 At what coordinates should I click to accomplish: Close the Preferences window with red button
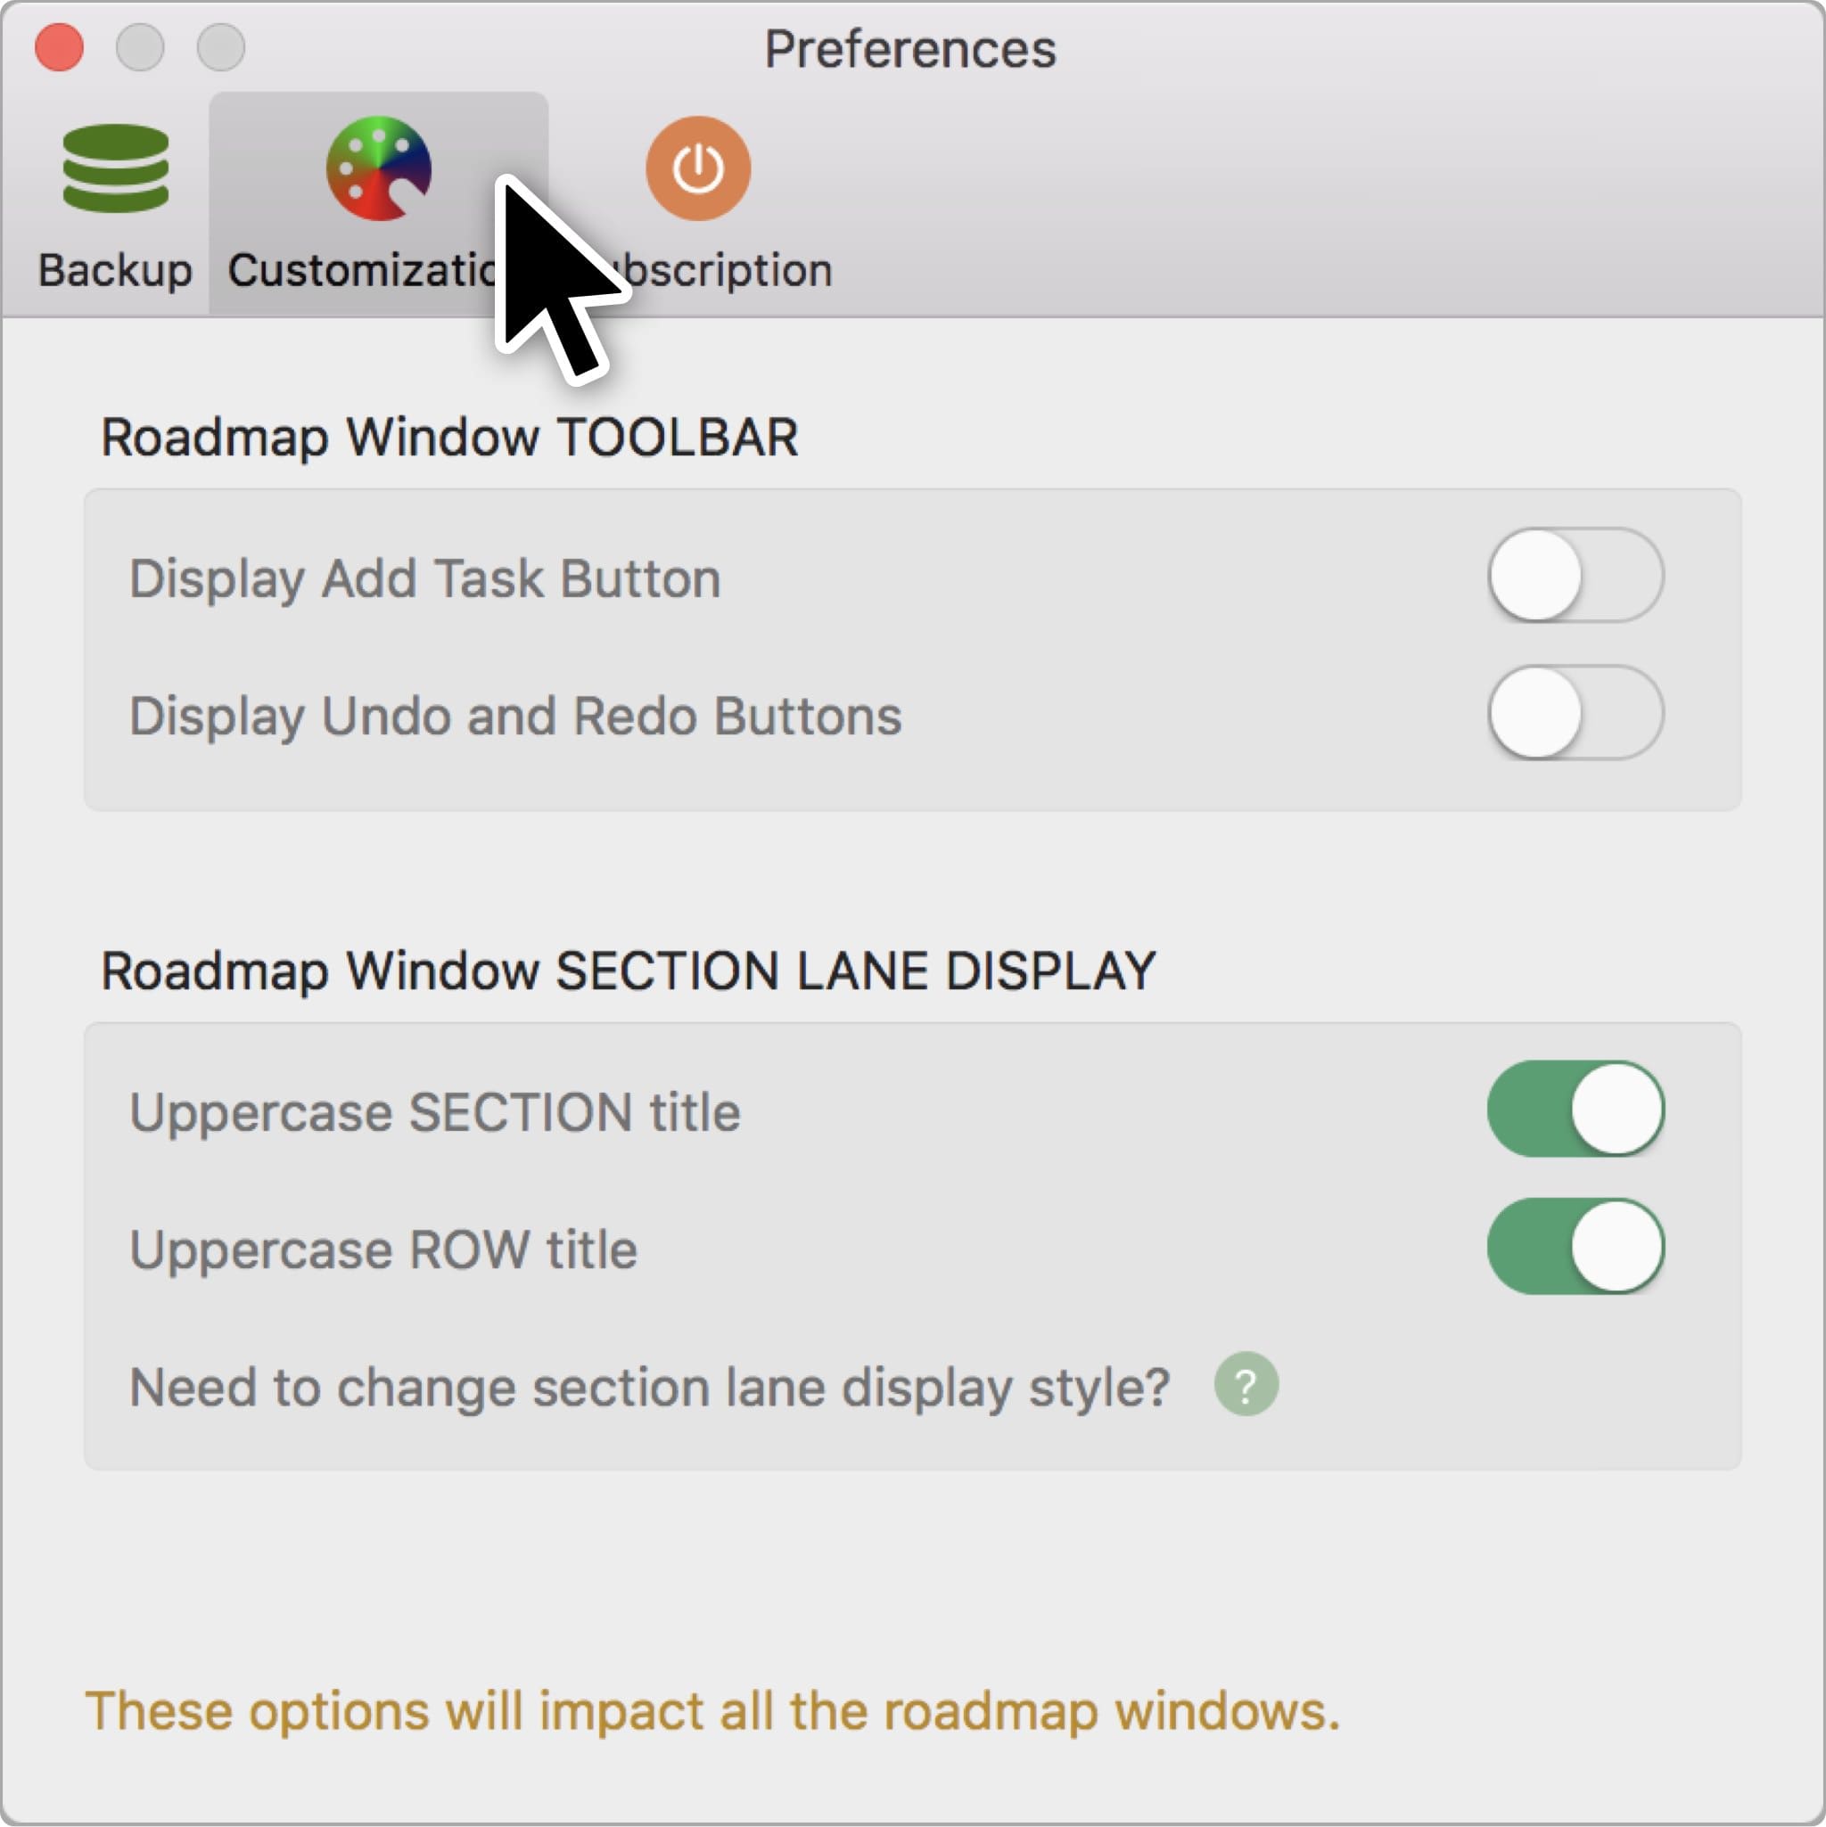(x=59, y=47)
